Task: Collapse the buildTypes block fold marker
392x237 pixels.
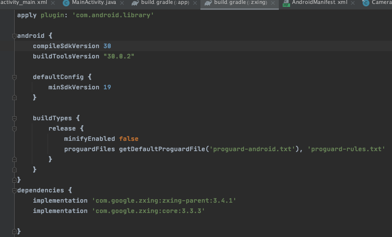Action: point(15,118)
